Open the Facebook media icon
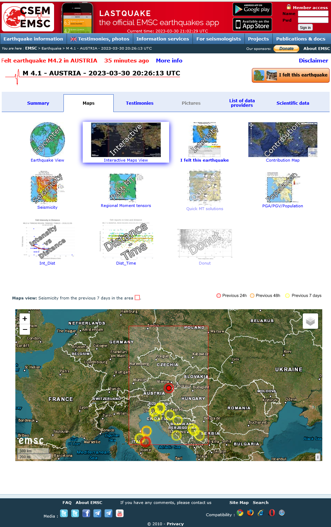Viewport: 331px width, 527px height. (x=86, y=513)
